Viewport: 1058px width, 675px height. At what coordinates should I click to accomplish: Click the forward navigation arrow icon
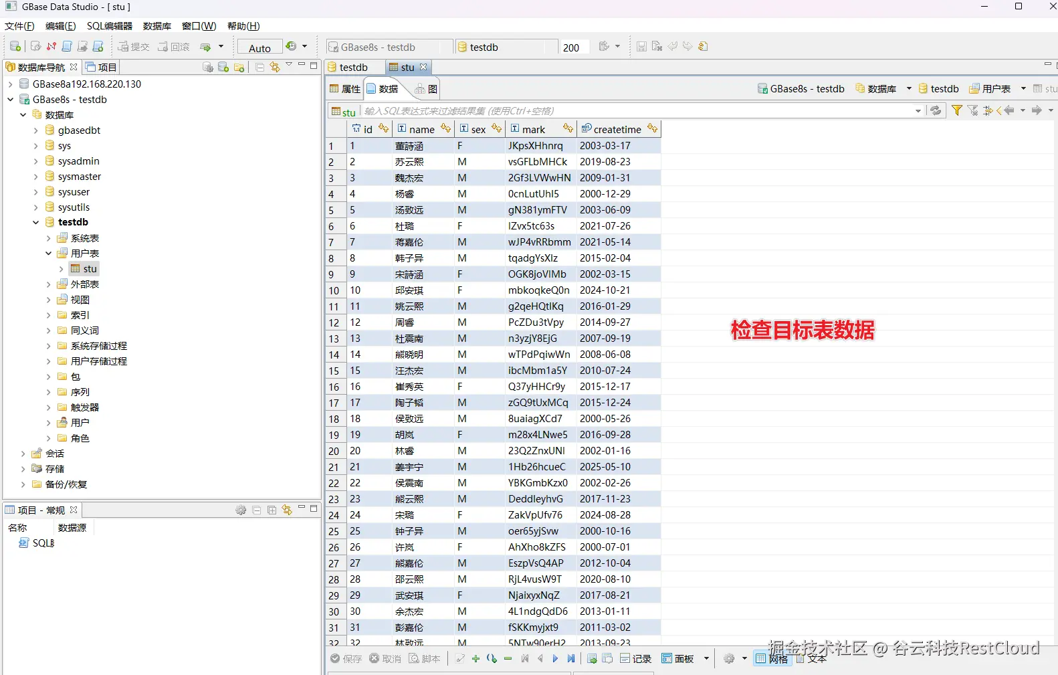pos(1037,110)
